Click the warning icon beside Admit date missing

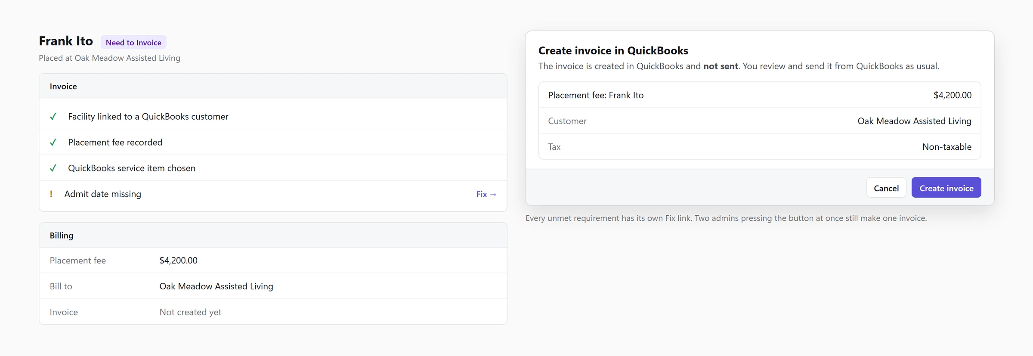click(51, 194)
